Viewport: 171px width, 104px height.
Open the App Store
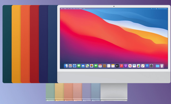(147, 66)
